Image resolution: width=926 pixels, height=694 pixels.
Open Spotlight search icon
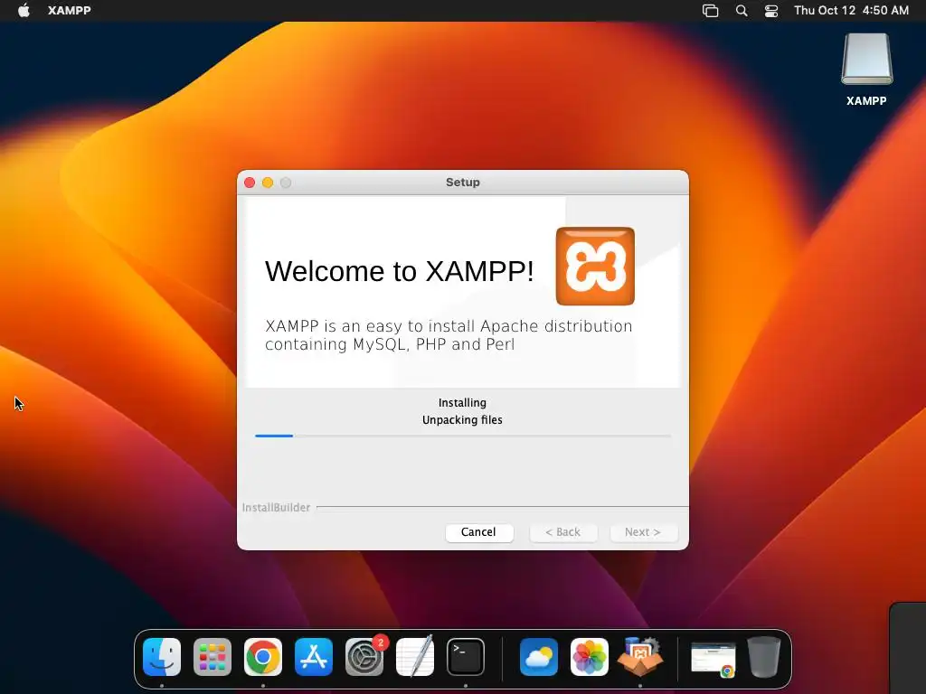coord(742,11)
